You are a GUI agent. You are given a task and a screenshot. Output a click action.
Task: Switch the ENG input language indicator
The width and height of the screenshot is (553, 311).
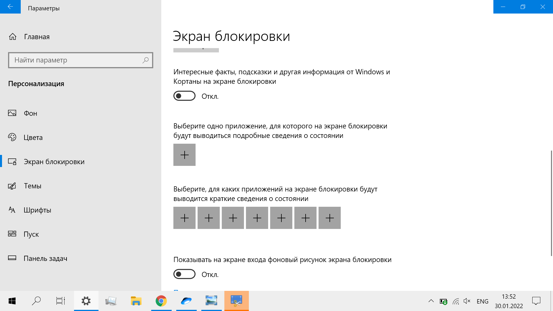[482, 301]
